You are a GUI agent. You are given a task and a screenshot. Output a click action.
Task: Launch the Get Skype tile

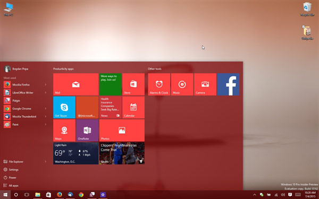[64, 107]
